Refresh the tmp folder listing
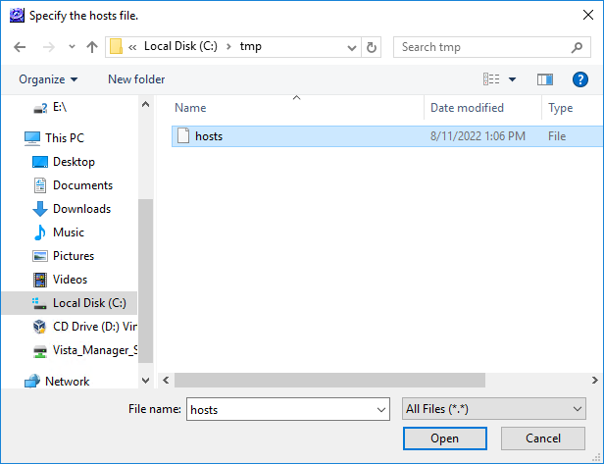The image size is (604, 464). coord(372,47)
